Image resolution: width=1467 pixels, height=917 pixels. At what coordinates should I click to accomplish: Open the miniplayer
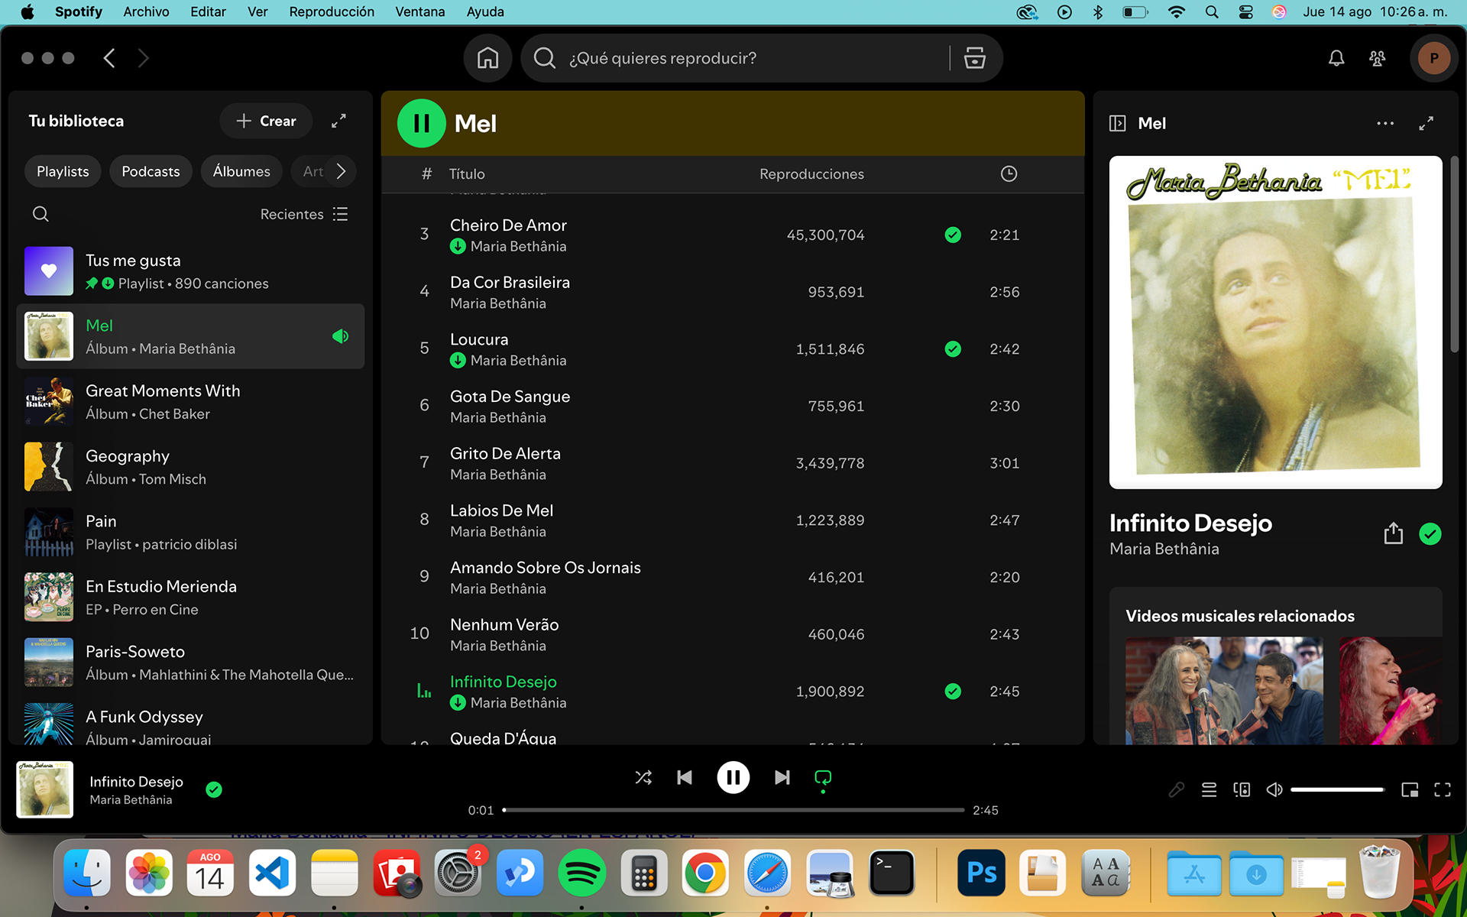pos(1410,789)
